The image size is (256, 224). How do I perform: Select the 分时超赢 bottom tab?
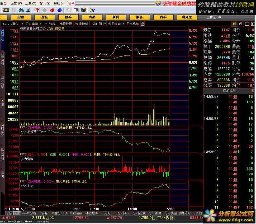tap(139, 213)
